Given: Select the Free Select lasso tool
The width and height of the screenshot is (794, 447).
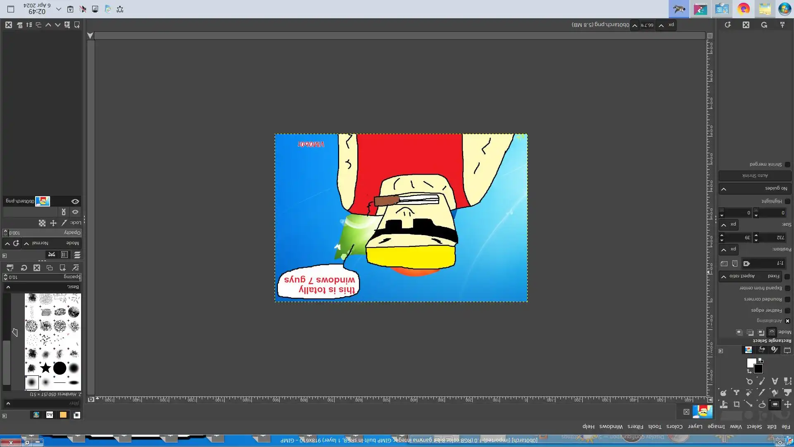Looking at the screenshot, I should pos(762,404).
